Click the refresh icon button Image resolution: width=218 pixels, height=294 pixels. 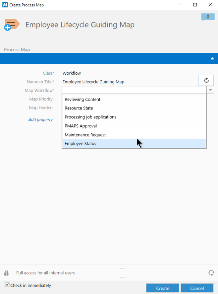pos(206,80)
